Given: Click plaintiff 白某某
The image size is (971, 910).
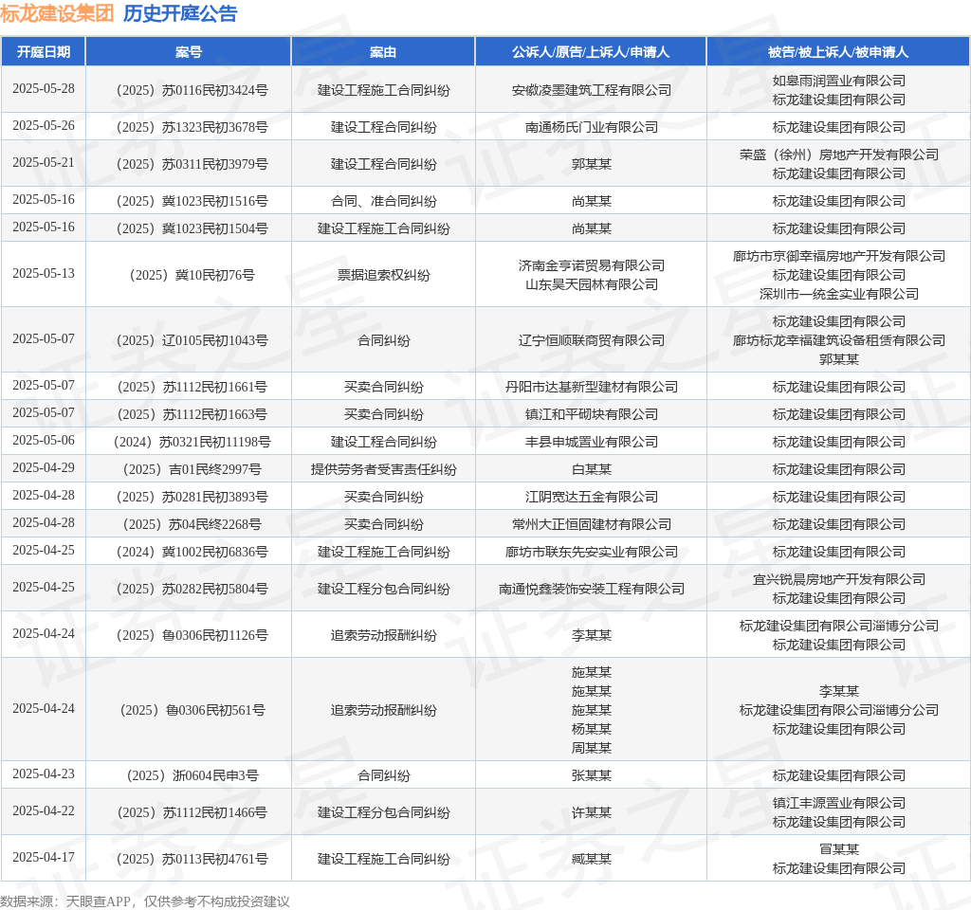Looking at the screenshot, I should (x=592, y=470).
